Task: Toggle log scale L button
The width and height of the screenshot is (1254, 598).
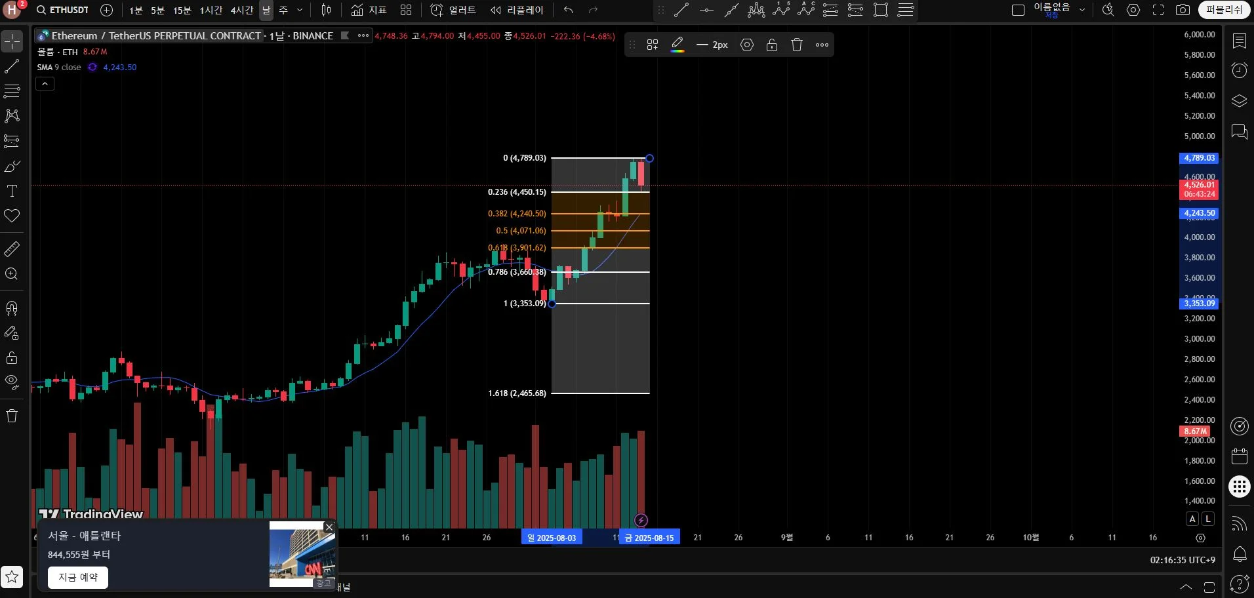Action: (x=1208, y=519)
